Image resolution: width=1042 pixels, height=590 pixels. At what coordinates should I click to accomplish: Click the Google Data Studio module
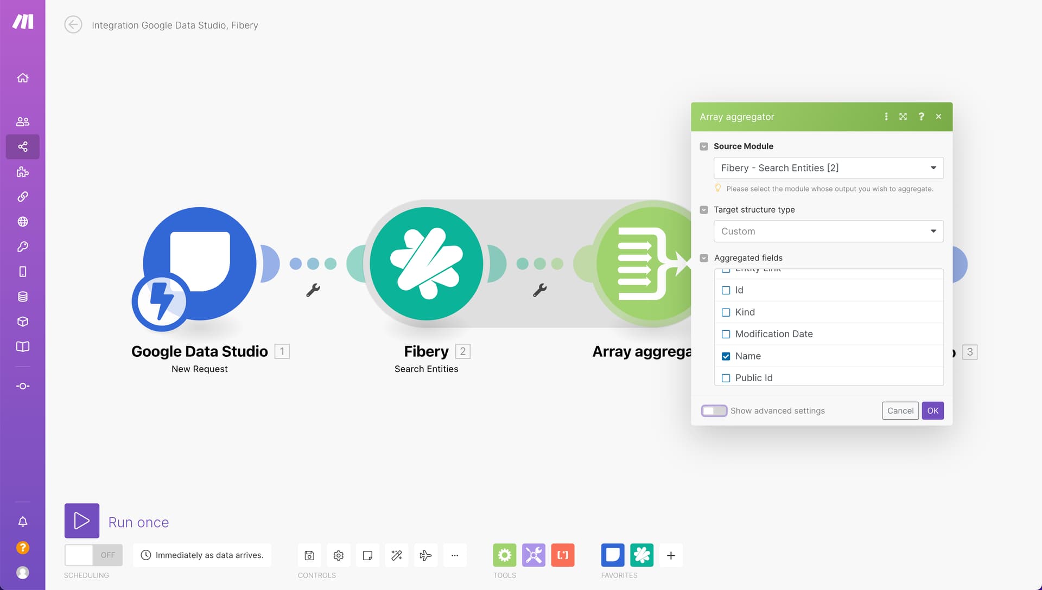pyautogui.click(x=199, y=264)
